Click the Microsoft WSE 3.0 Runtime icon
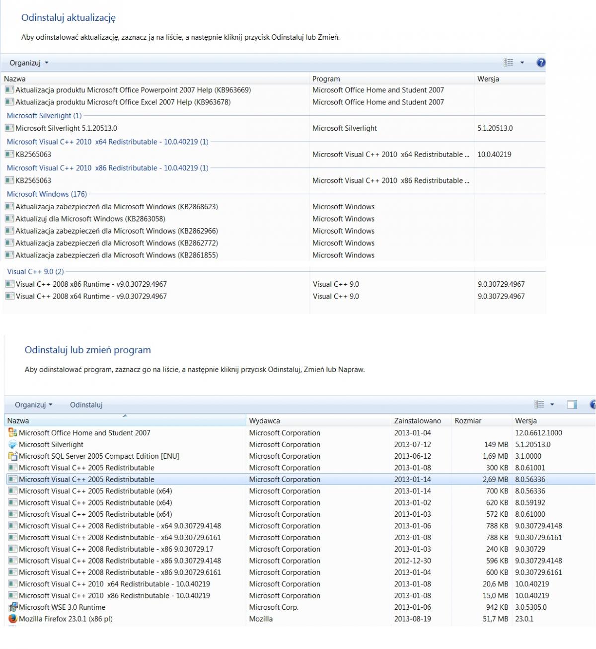This screenshot has width=596, height=649. [x=12, y=607]
